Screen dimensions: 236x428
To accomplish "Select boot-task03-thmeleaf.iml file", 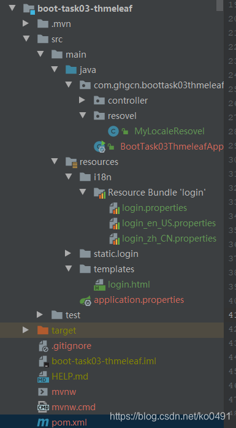I will pyautogui.click(x=104, y=361).
